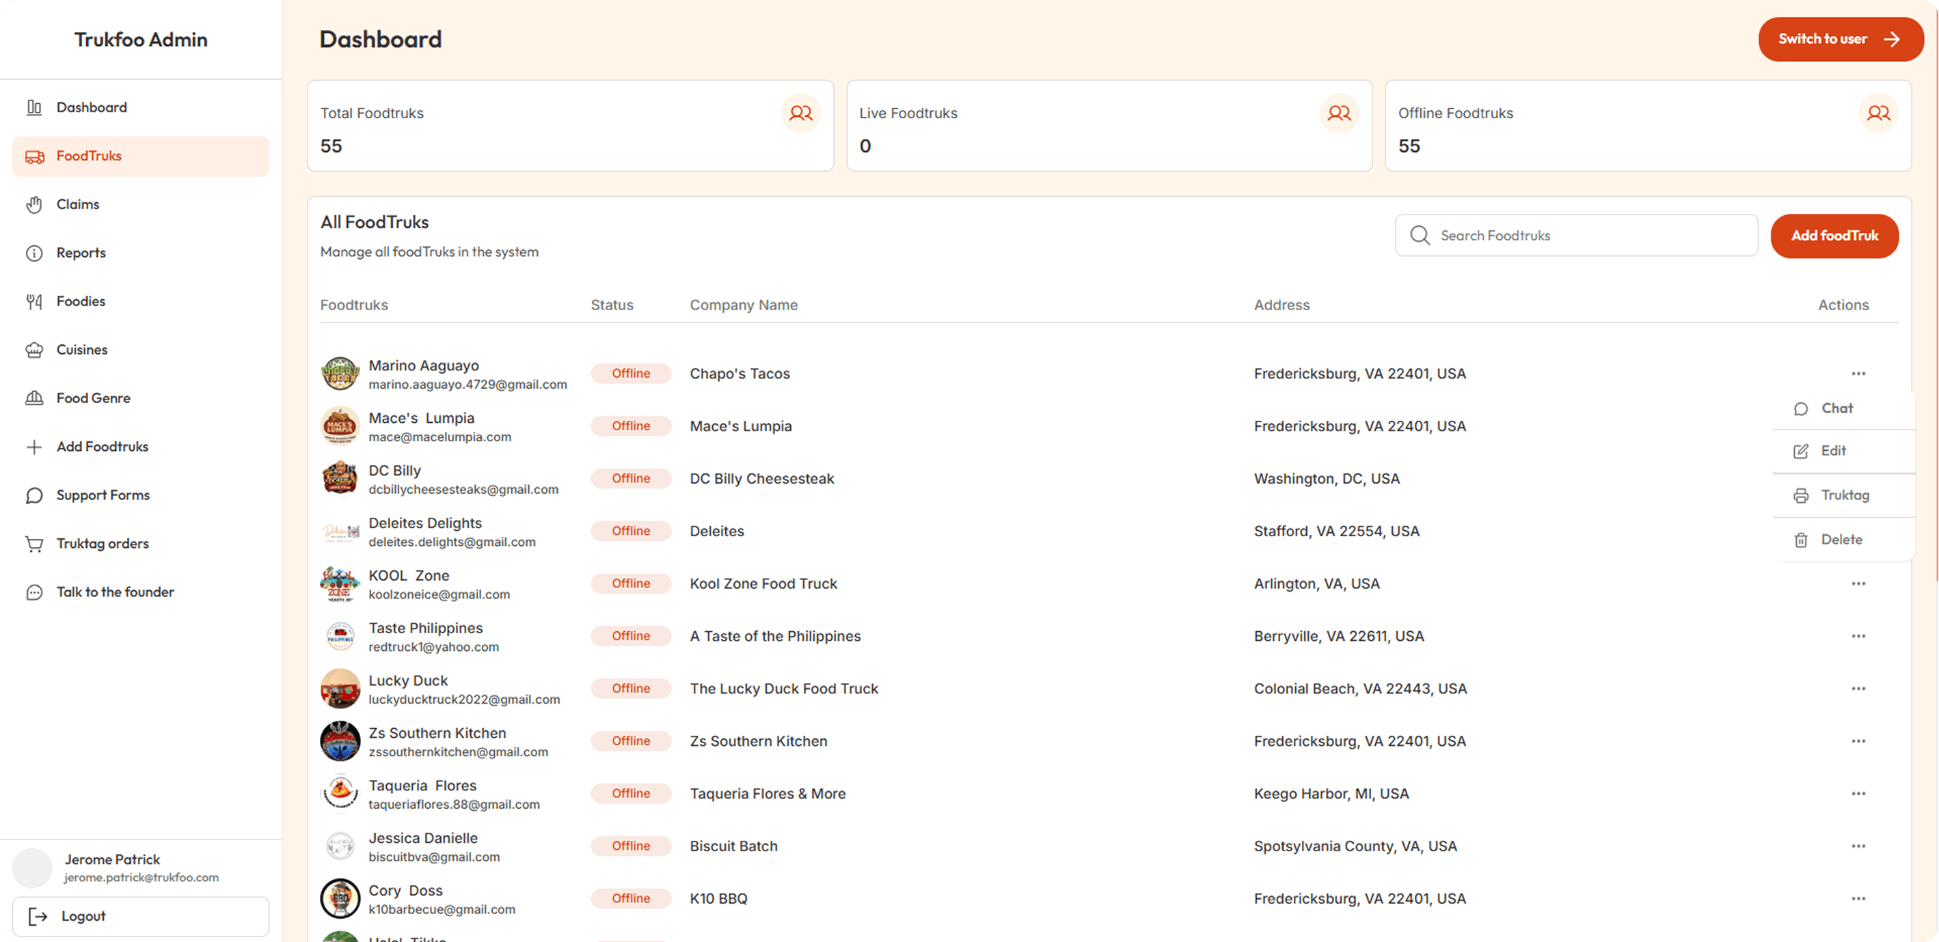
Task: Click the Dashboard bar chart icon
Action: click(35, 108)
